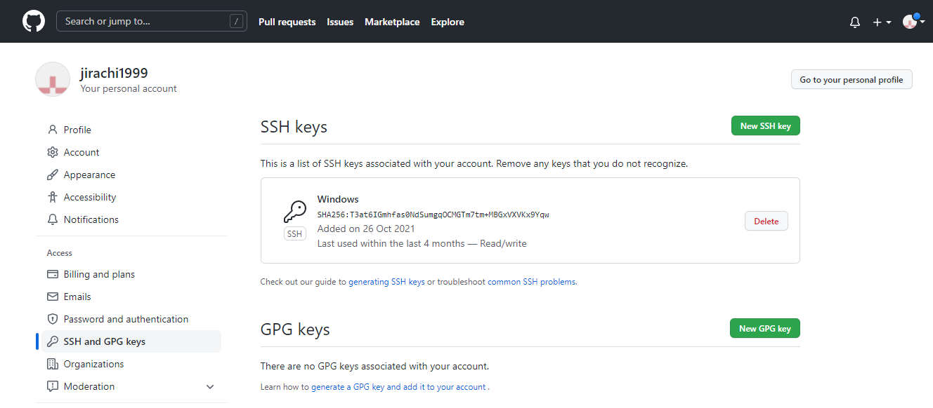Click the Billing credit card icon
Screen dimensions: 933x408
click(52, 274)
